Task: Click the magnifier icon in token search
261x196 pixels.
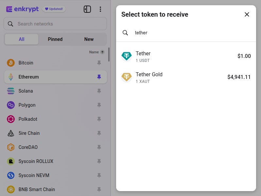Action: (x=125, y=33)
